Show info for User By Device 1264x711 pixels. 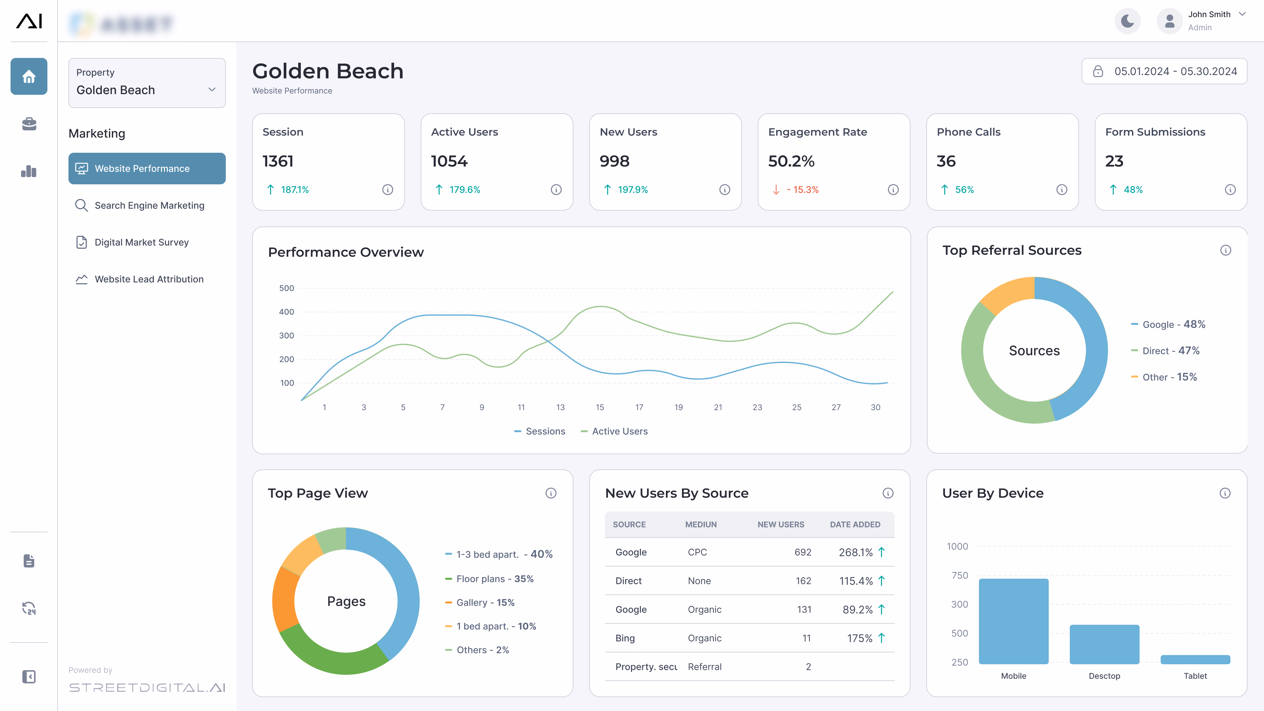pos(1225,493)
